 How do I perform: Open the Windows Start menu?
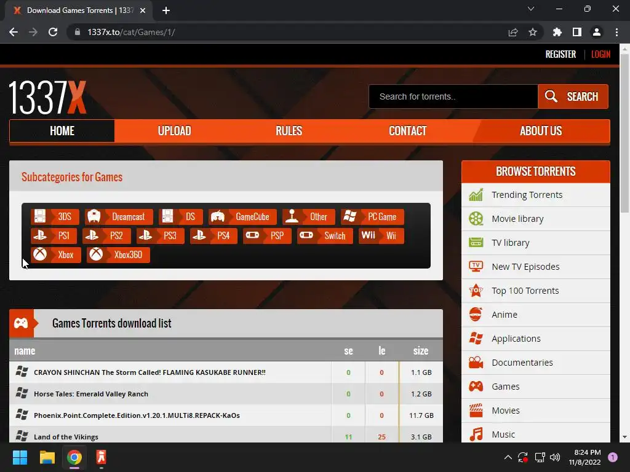click(x=20, y=457)
